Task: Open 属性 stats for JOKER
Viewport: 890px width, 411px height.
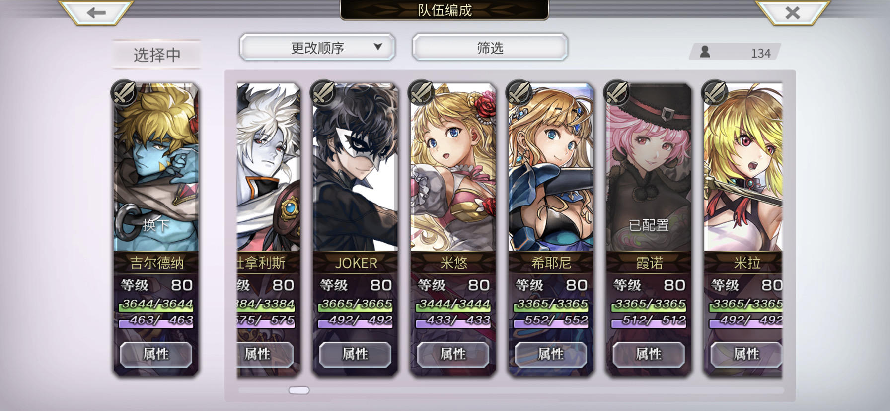Action: click(355, 354)
